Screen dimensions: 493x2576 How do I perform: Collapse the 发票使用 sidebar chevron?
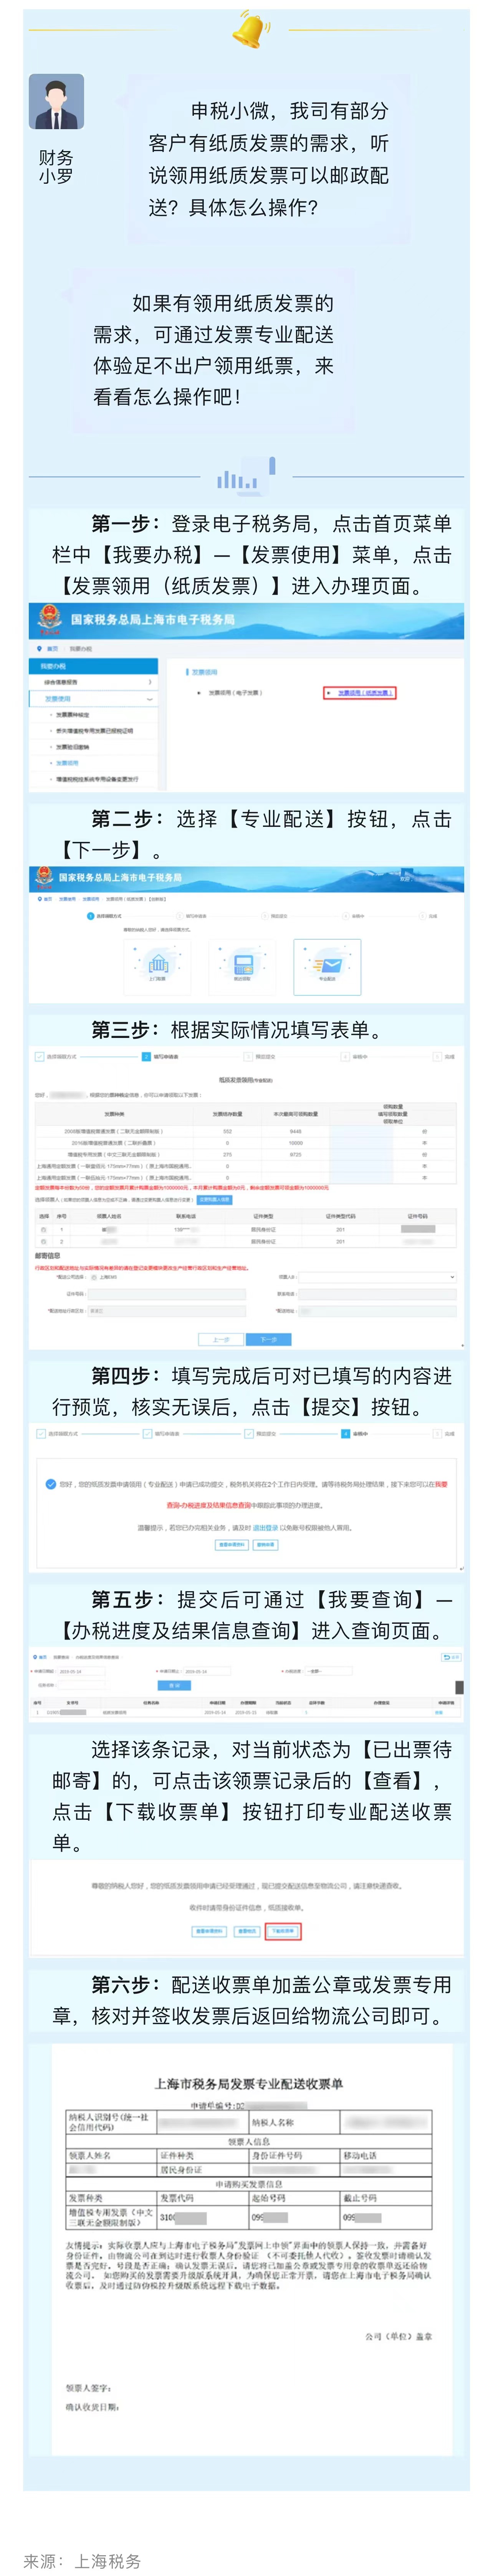[x=150, y=699]
